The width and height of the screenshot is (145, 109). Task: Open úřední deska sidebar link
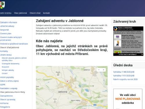tap(6, 55)
